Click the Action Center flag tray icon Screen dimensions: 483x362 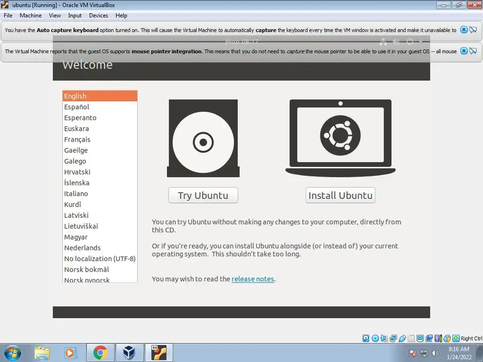(413, 353)
